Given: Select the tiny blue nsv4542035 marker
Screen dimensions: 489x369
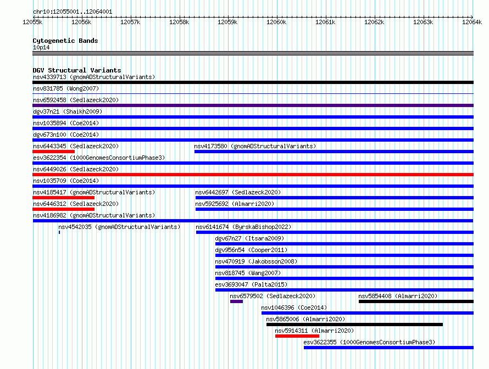Looking at the screenshot, I should [x=59, y=232].
